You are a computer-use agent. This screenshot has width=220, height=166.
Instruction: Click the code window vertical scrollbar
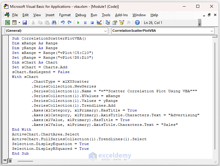[215, 96]
